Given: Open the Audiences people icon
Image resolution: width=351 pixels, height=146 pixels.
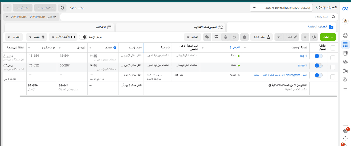Looking at the screenshot, I should (x=345, y=62).
